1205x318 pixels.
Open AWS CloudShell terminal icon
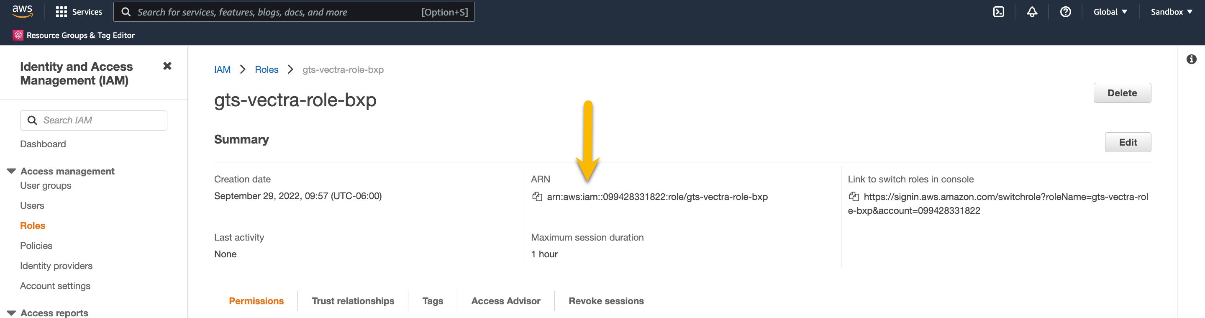tap(998, 12)
